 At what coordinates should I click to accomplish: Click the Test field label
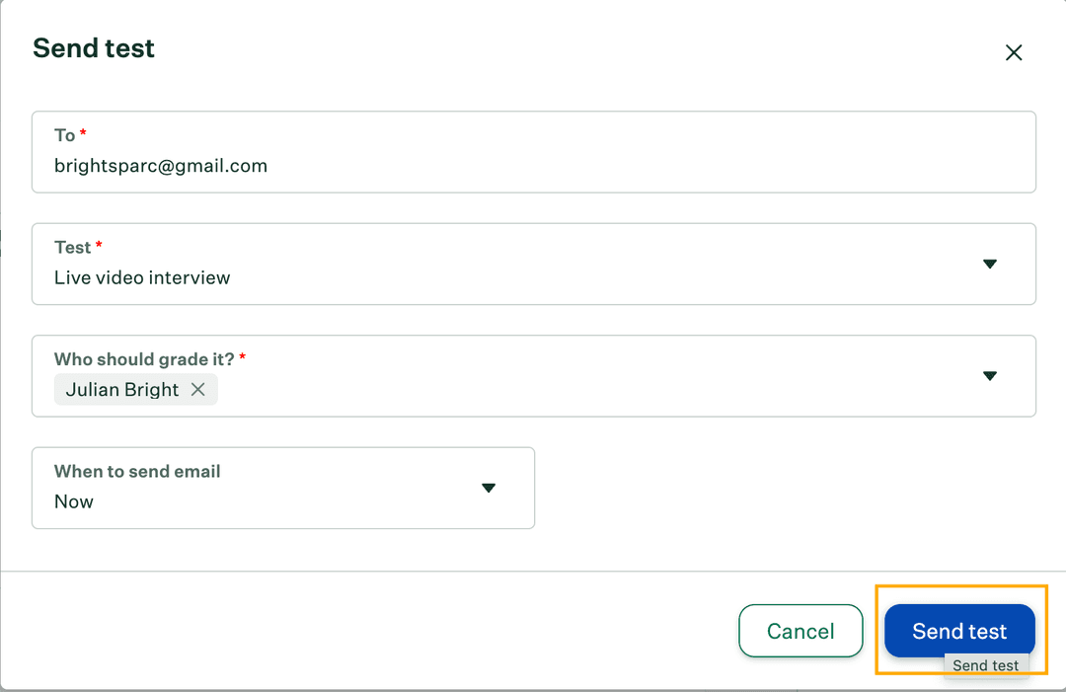coord(73,247)
